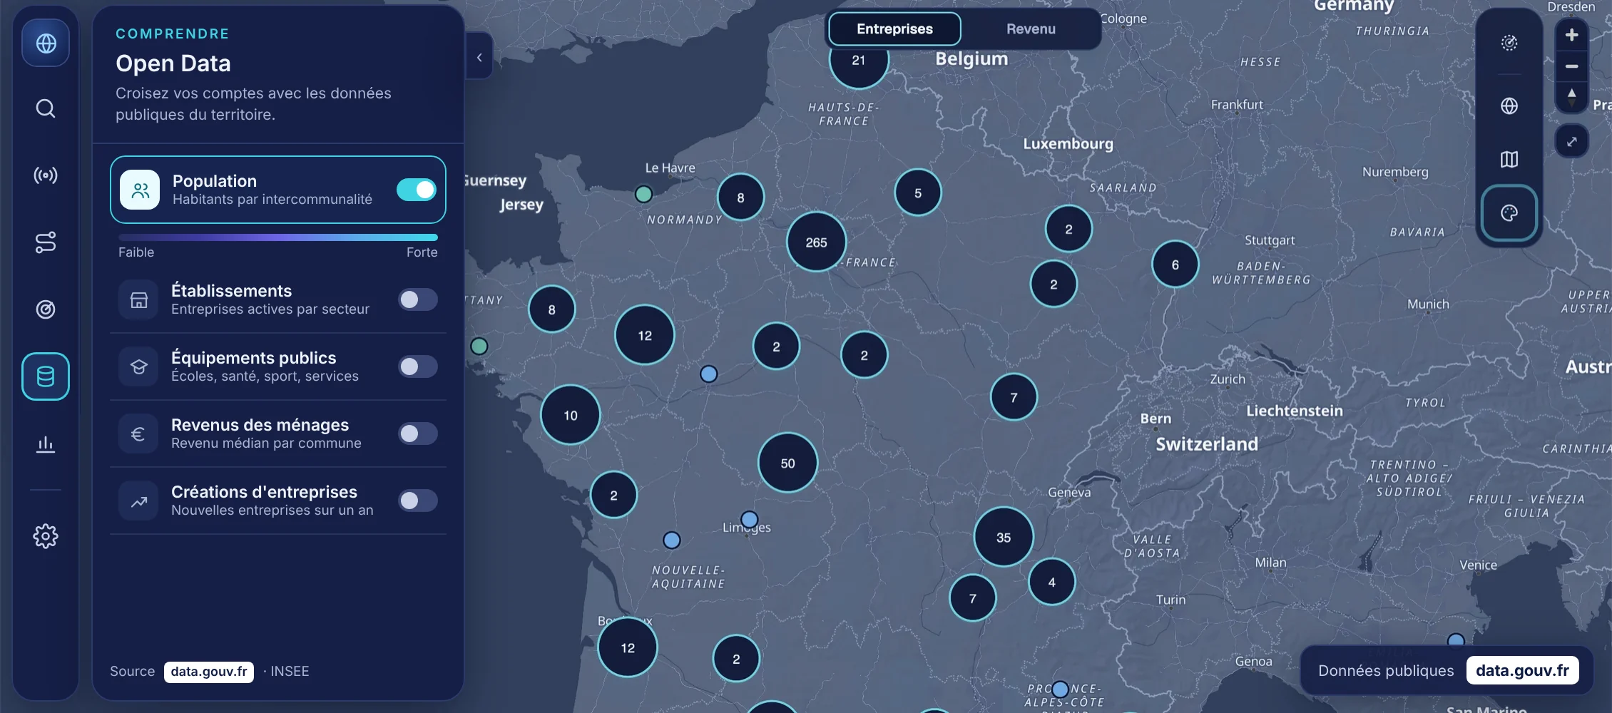Click data.gouv.fr badge on map corner
The width and height of the screenshot is (1612, 713).
pos(1522,671)
